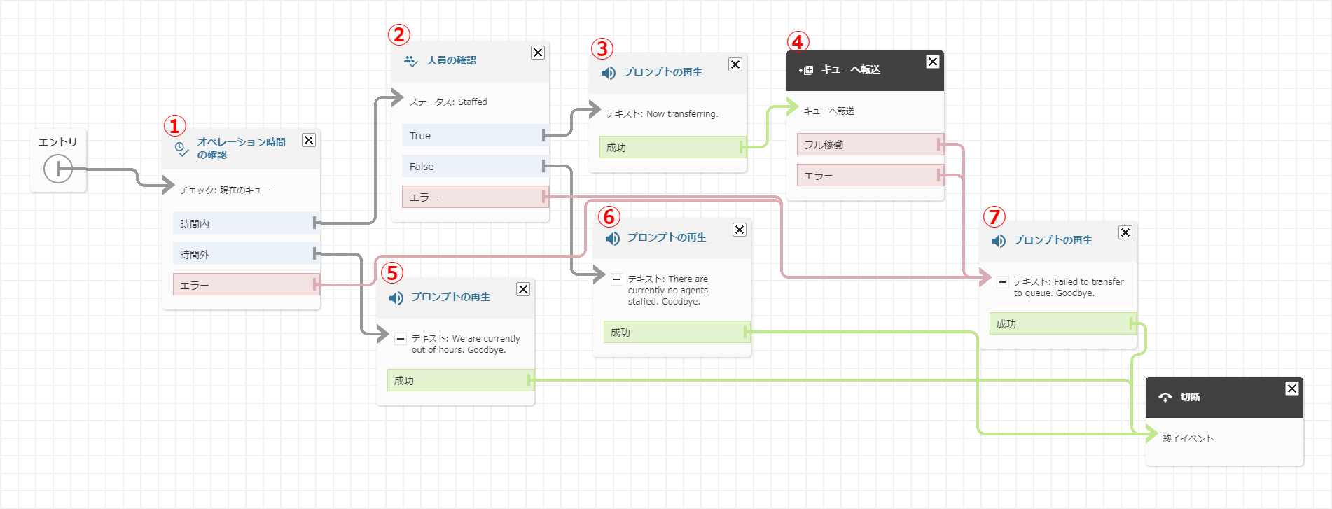The image size is (1332, 509).
Task: Remove the 人員の確認 block with its X
Action: [x=538, y=53]
